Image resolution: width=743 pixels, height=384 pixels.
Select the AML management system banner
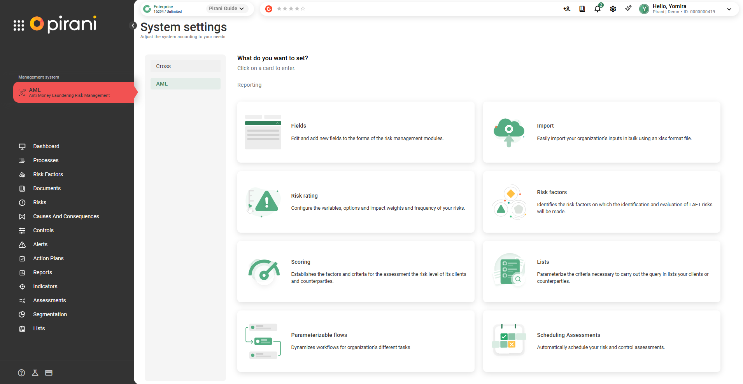click(74, 92)
